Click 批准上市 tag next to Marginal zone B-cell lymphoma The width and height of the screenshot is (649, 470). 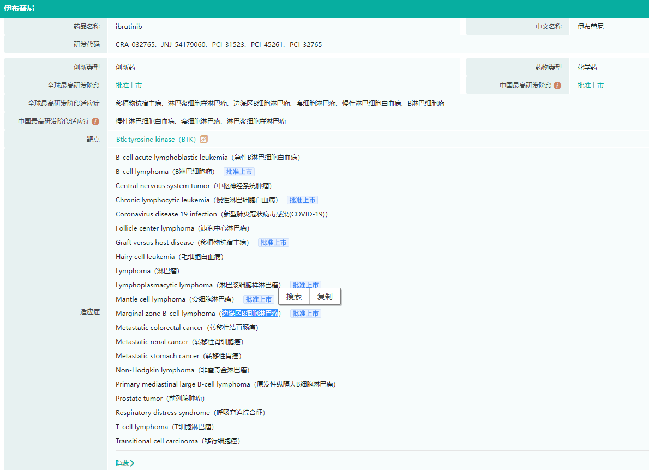305,314
